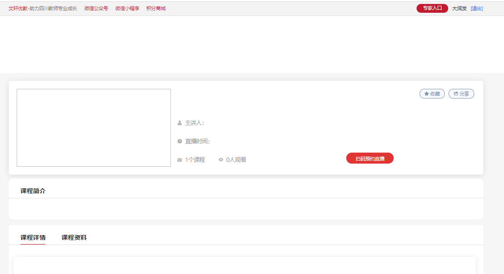Click the person icon beside 主讲人
504x274 pixels.
tap(179, 123)
